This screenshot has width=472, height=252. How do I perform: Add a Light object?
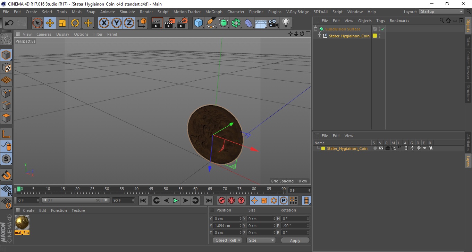(x=286, y=23)
